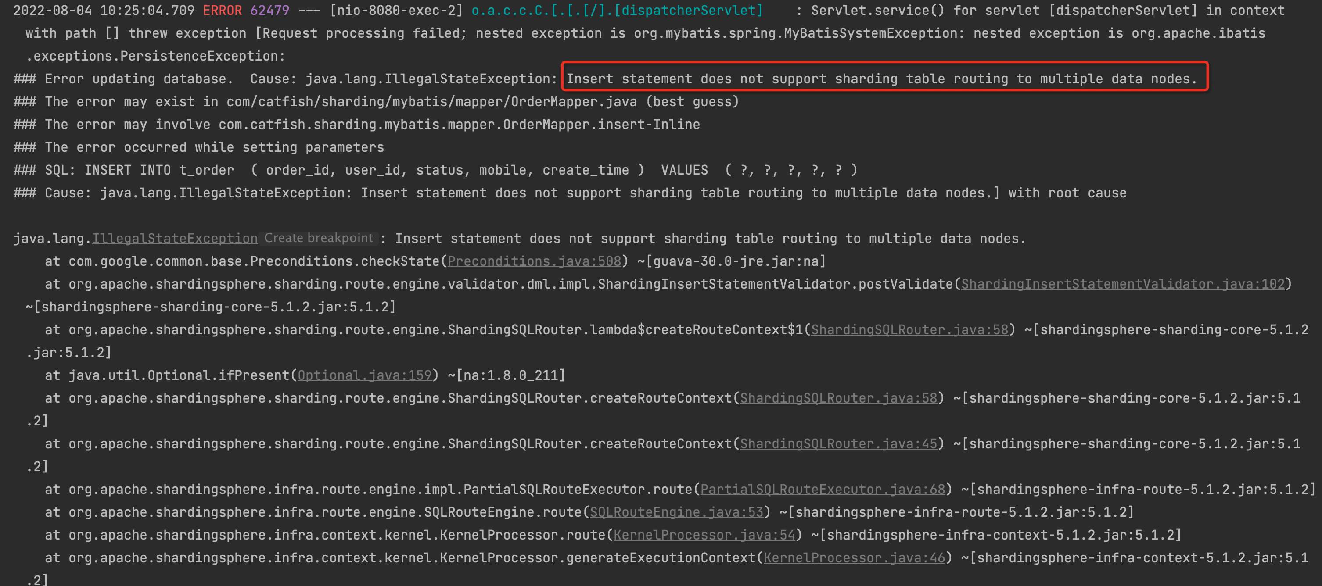1322x586 pixels.
Task: Open the Preconditions.java:508 source link
Action: [x=534, y=261]
